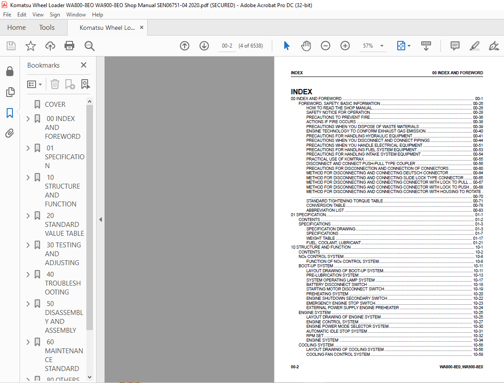Image resolution: width=504 pixels, height=383 pixels.
Task: Click the Fit page view icon
Action: (x=401, y=46)
